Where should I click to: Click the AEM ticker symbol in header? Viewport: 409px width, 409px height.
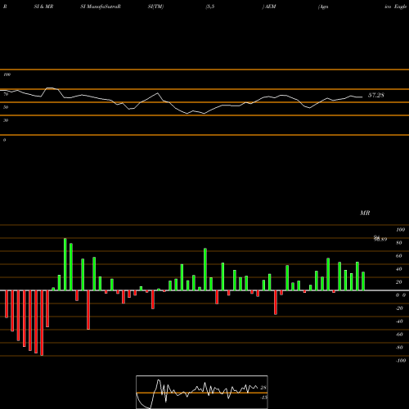click(270, 7)
